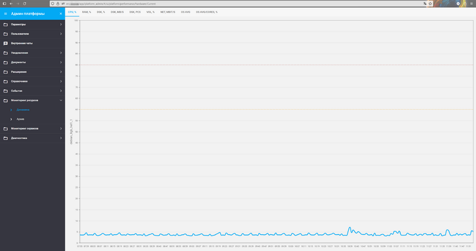This screenshot has width=476, height=251.
Task: Close the Админ платформы sidebar with X
Action: pos(60,13)
